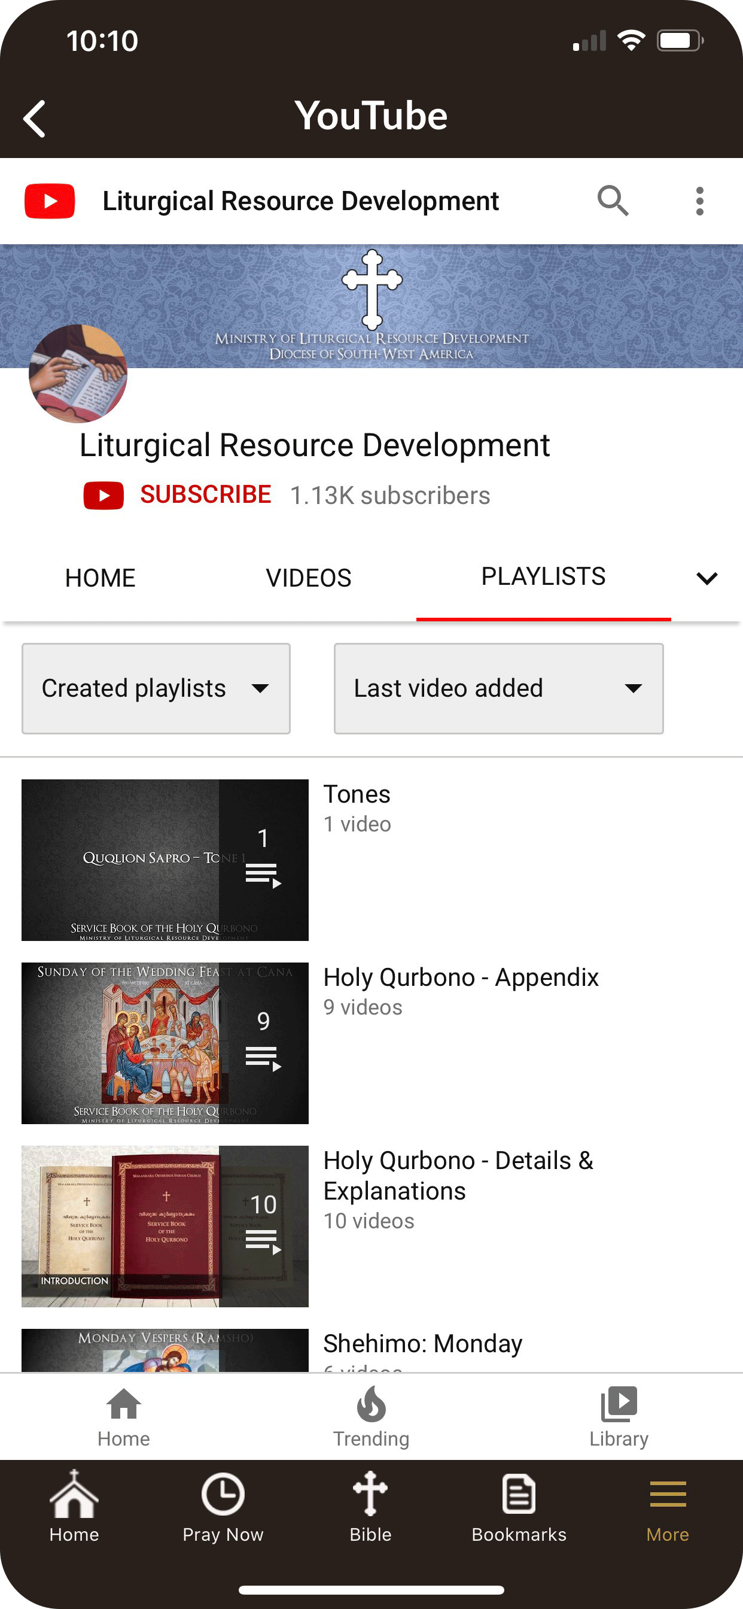Tap the YouTube icon beside Subscribe

(103, 495)
